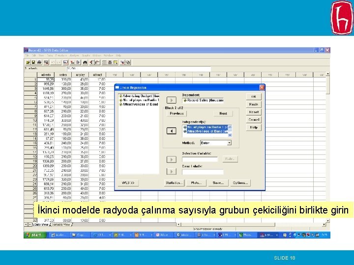Open the Statistics... options

coord(174,183)
